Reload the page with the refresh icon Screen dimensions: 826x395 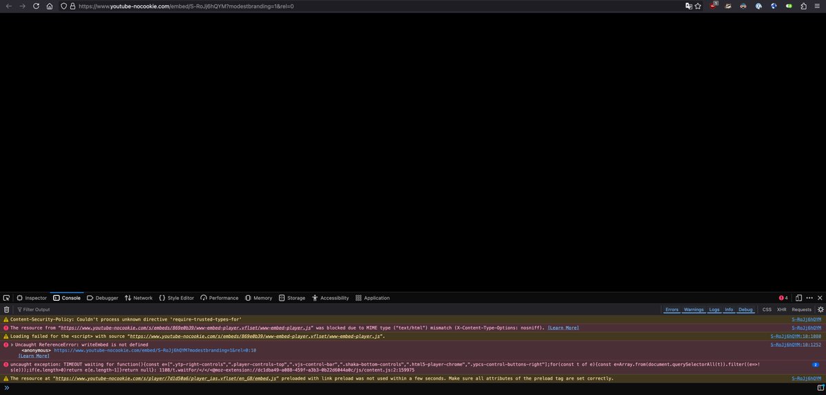coord(35,6)
